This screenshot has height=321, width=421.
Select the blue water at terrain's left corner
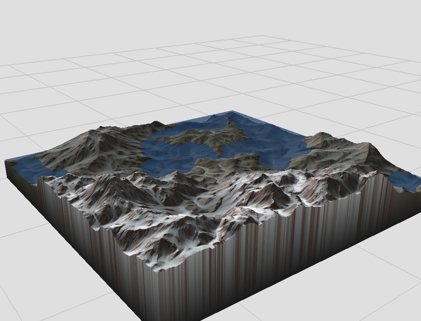point(28,168)
